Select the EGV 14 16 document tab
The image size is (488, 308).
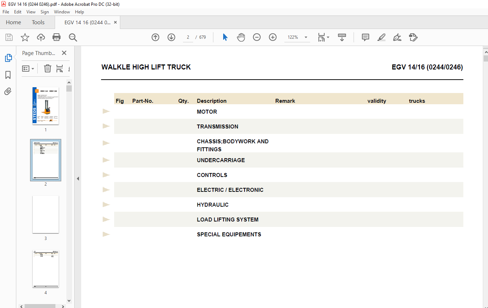[87, 22]
